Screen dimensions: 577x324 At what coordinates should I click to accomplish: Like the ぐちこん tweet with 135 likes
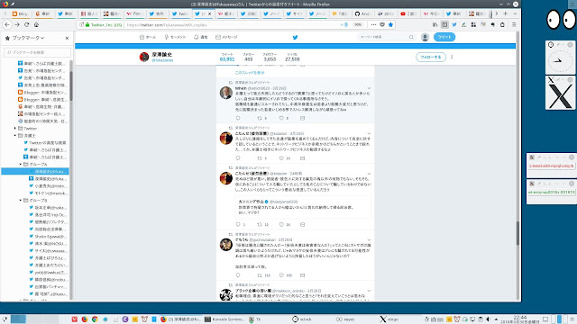(x=281, y=275)
